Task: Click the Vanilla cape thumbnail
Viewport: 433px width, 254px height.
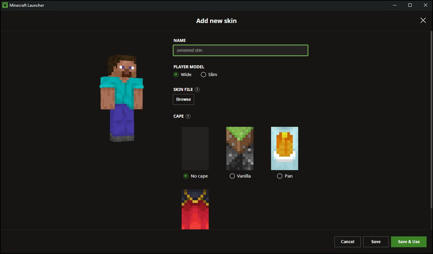Action: coord(240,148)
